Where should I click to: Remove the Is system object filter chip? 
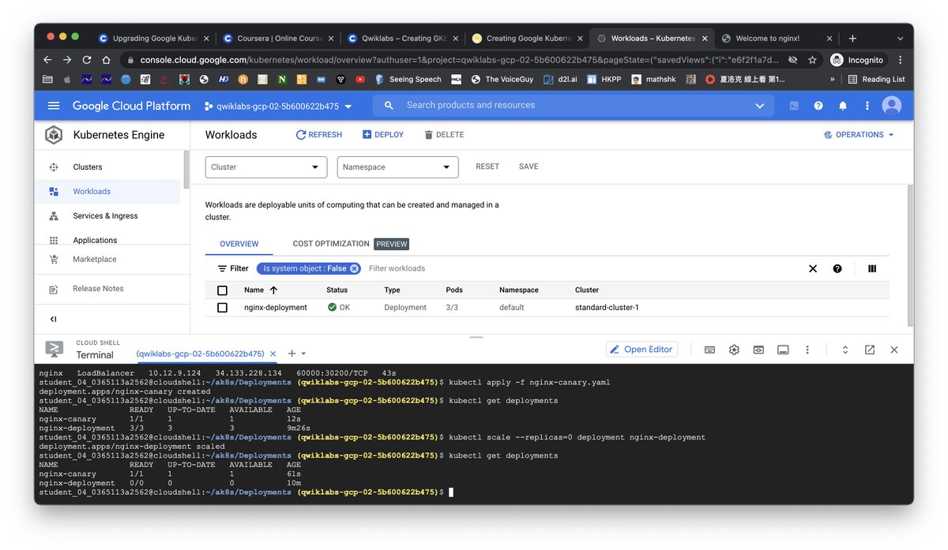click(355, 268)
